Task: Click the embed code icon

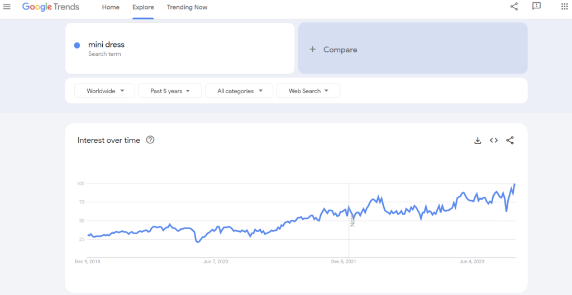Action: click(494, 141)
